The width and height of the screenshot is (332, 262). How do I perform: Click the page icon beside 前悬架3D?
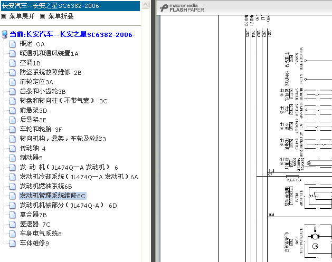point(13,110)
